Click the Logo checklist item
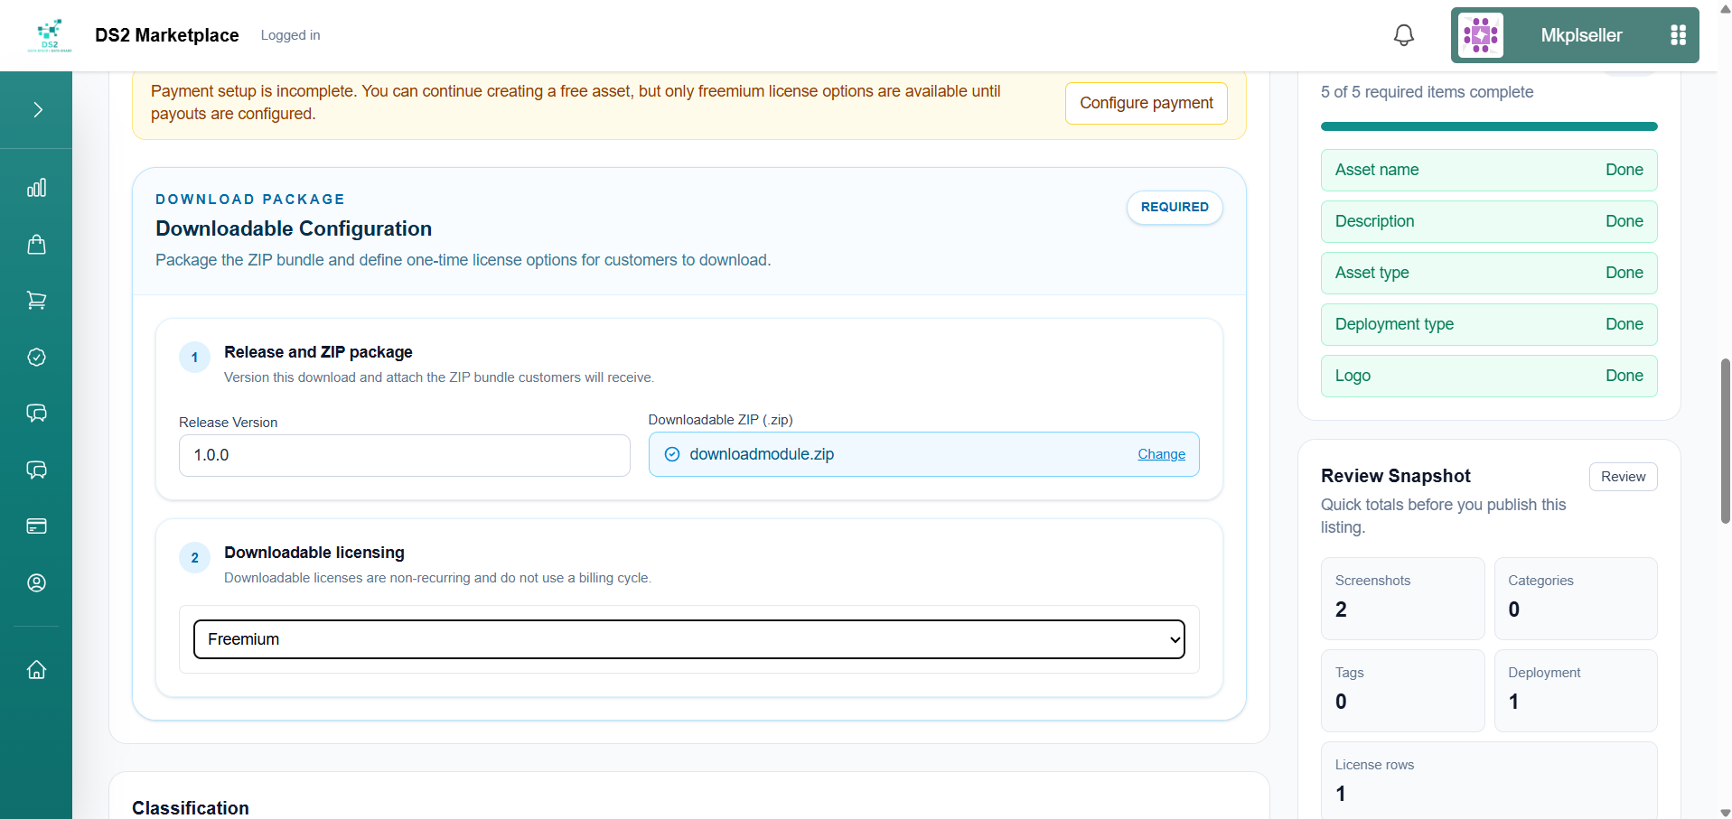This screenshot has width=1732, height=819. tap(1488, 376)
